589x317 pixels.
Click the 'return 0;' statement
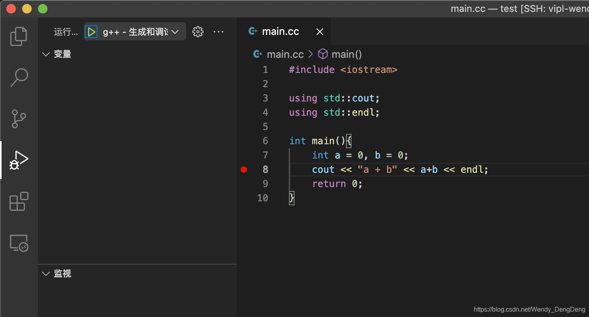coord(337,184)
